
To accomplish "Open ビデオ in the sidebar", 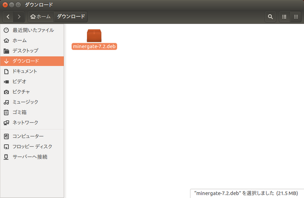I will pyautogui.click(x=32, y=81).
